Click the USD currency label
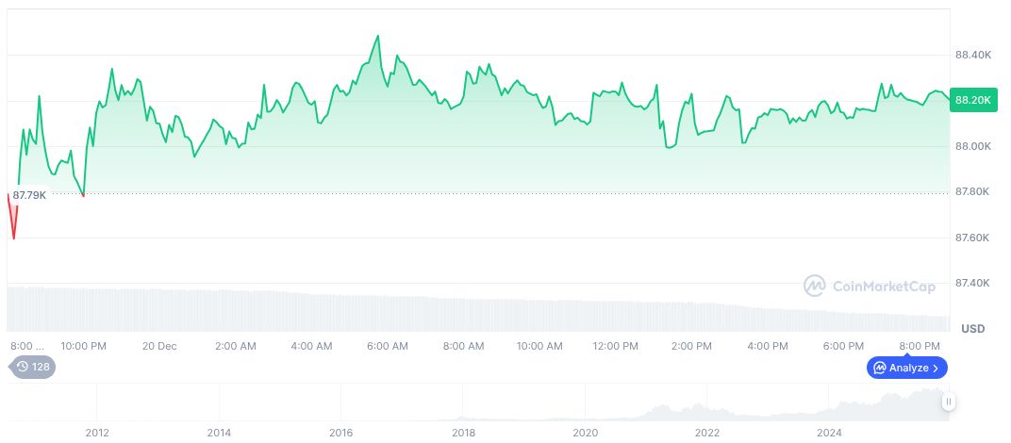This screenshot has height=443, width=1011. tap(972, 329)
